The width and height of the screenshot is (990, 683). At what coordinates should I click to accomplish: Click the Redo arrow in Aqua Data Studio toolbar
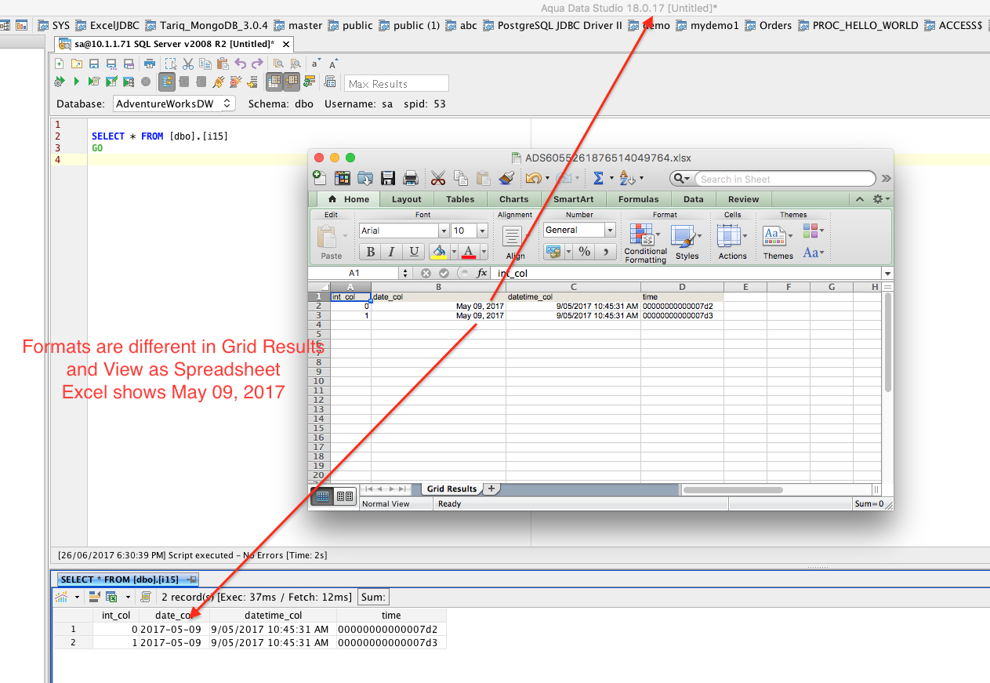[257, 64]
